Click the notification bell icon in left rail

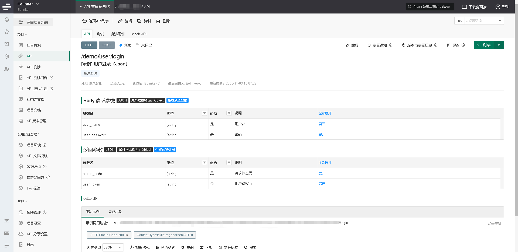(7, 20)
